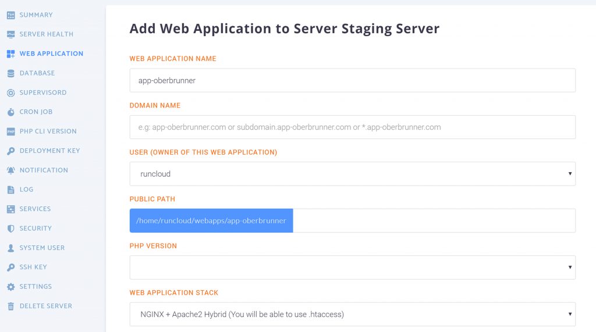Expand the PHP Version dropdown
This screenshot has width=596, height=332.
tap(352, 267)
